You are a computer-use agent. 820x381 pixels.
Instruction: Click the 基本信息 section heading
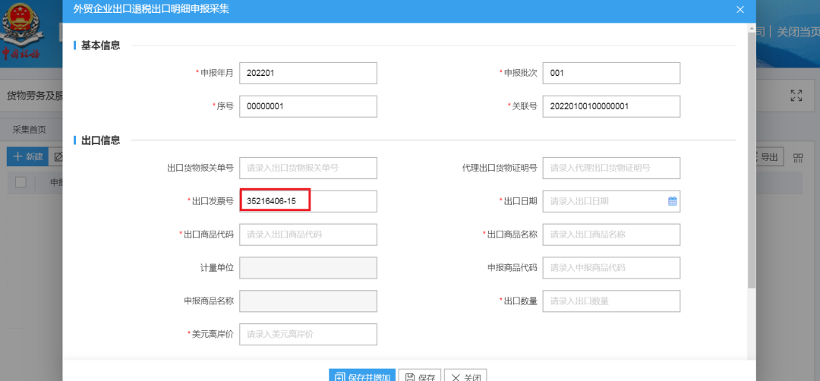(100, 46)
